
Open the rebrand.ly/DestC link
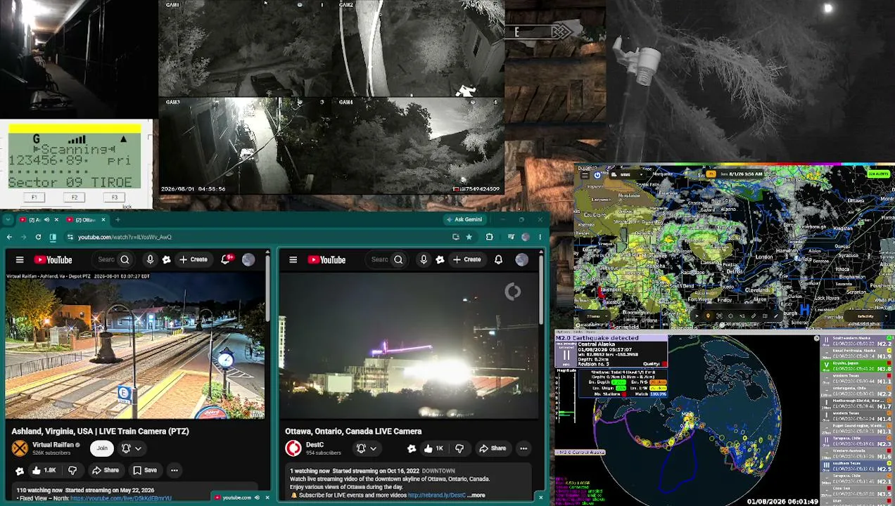(436, 495)
